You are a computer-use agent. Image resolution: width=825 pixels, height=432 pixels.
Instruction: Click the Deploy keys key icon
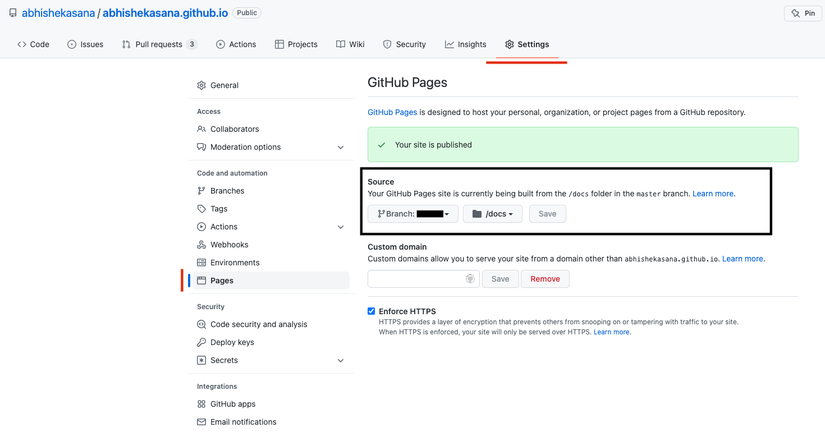tap(201, 342)
